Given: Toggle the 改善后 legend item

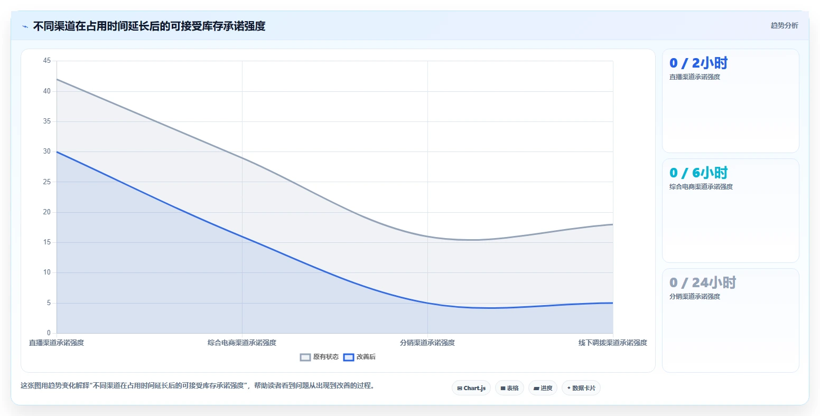Looking at the screenshot, I should pos(360,357).
